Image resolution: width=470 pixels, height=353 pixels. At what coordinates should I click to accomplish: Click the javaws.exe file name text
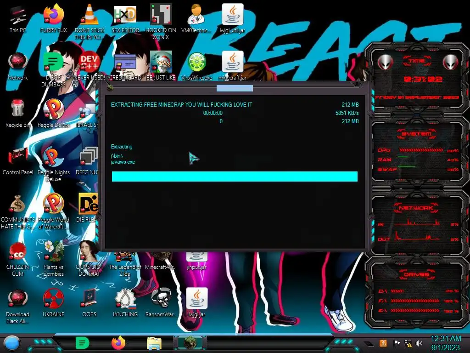[x=123, y=162]
